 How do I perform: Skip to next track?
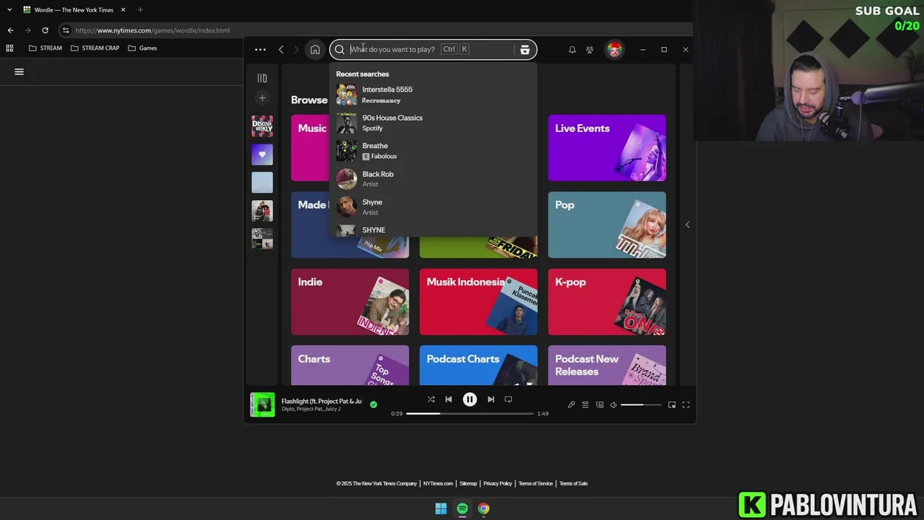click(x=491, y=399)
